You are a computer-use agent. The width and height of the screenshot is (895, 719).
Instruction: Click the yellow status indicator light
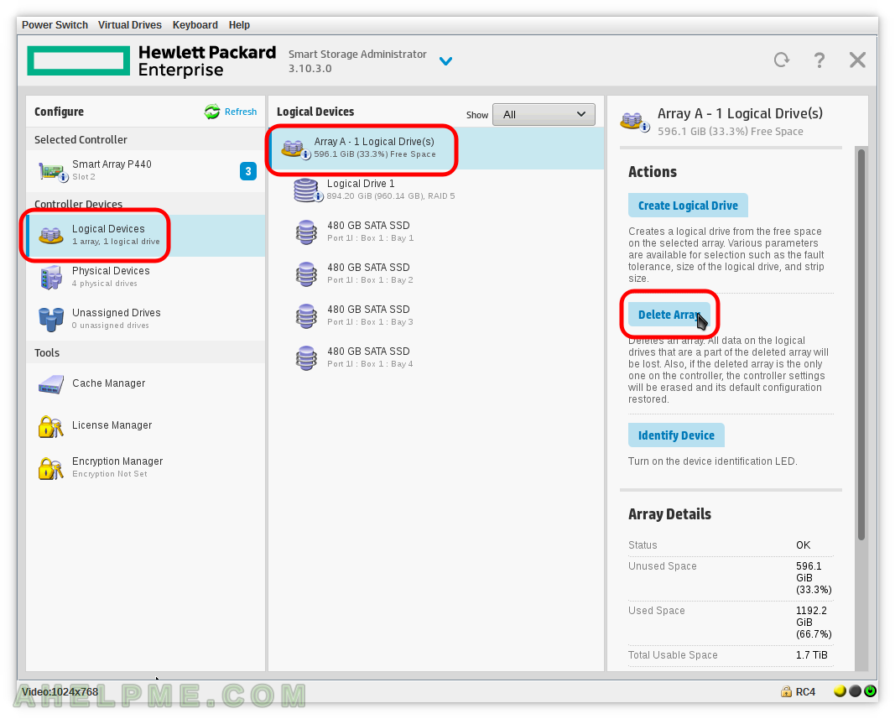pyautogui.click(x=840, y=691)
